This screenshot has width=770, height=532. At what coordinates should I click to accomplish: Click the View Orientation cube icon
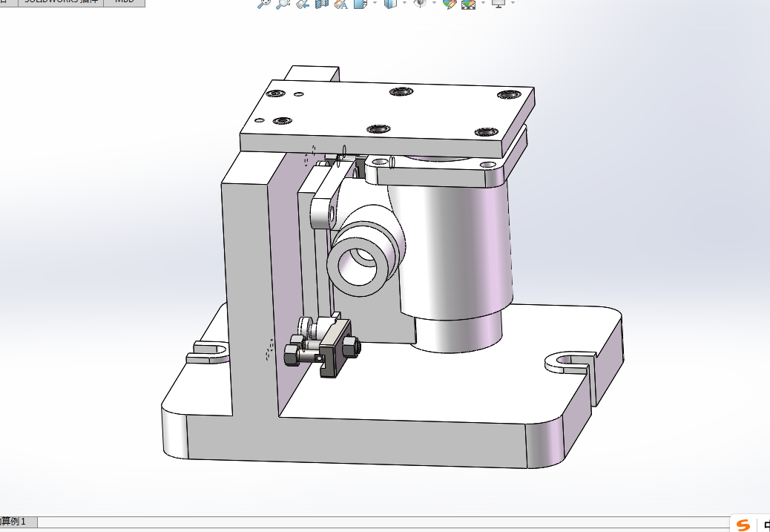coord(360,4)
